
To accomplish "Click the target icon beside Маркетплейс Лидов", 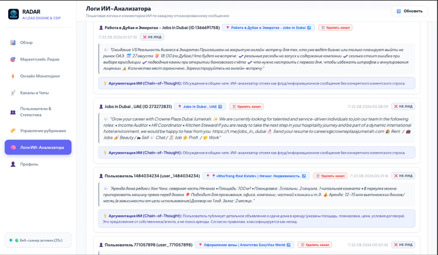I will coord(13,59).
